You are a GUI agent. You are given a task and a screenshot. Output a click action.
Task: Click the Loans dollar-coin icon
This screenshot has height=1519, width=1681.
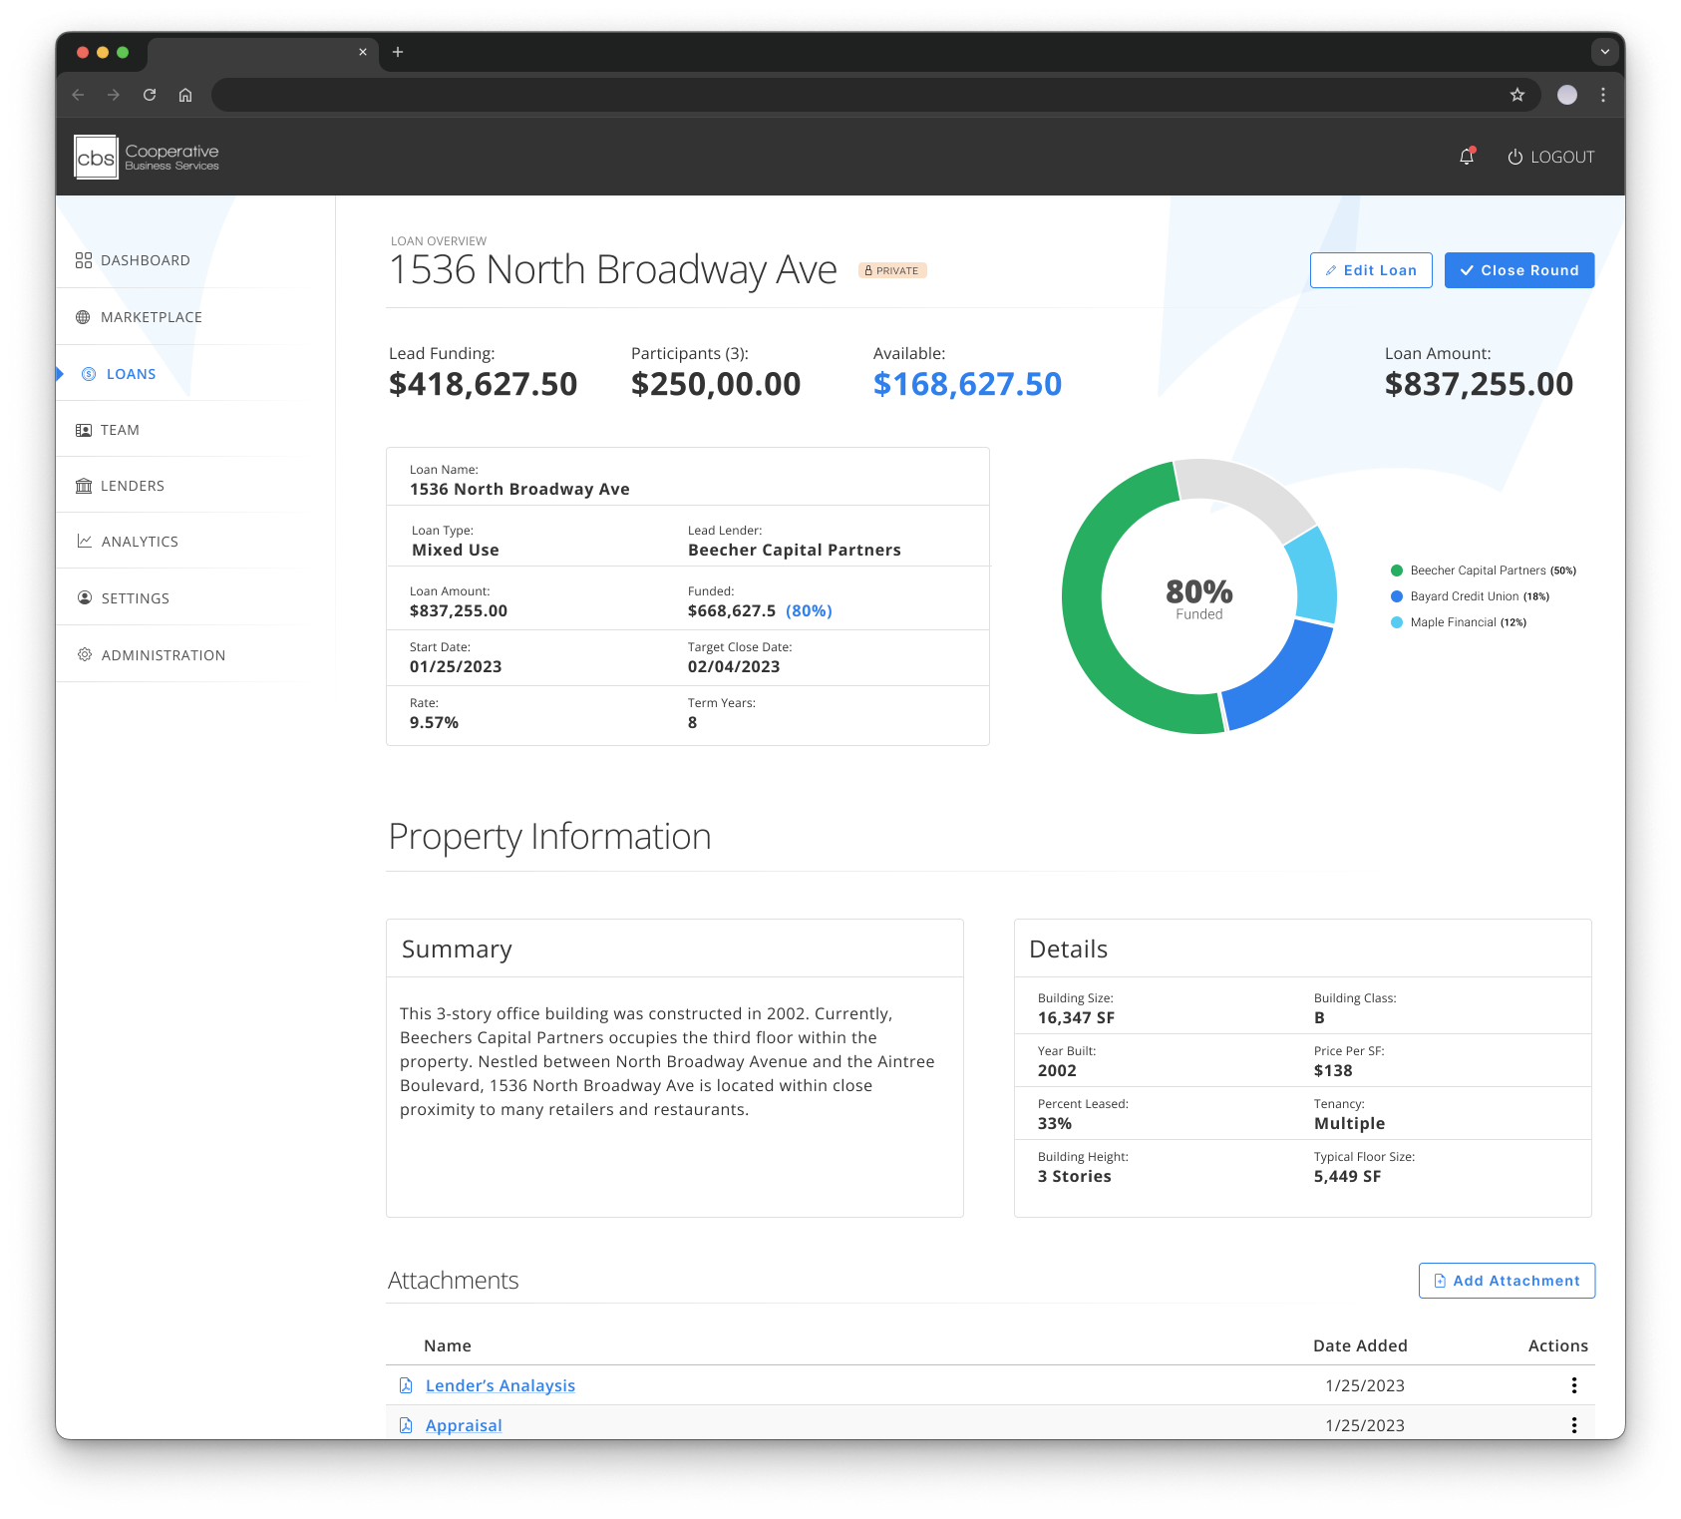click(89, 374)
